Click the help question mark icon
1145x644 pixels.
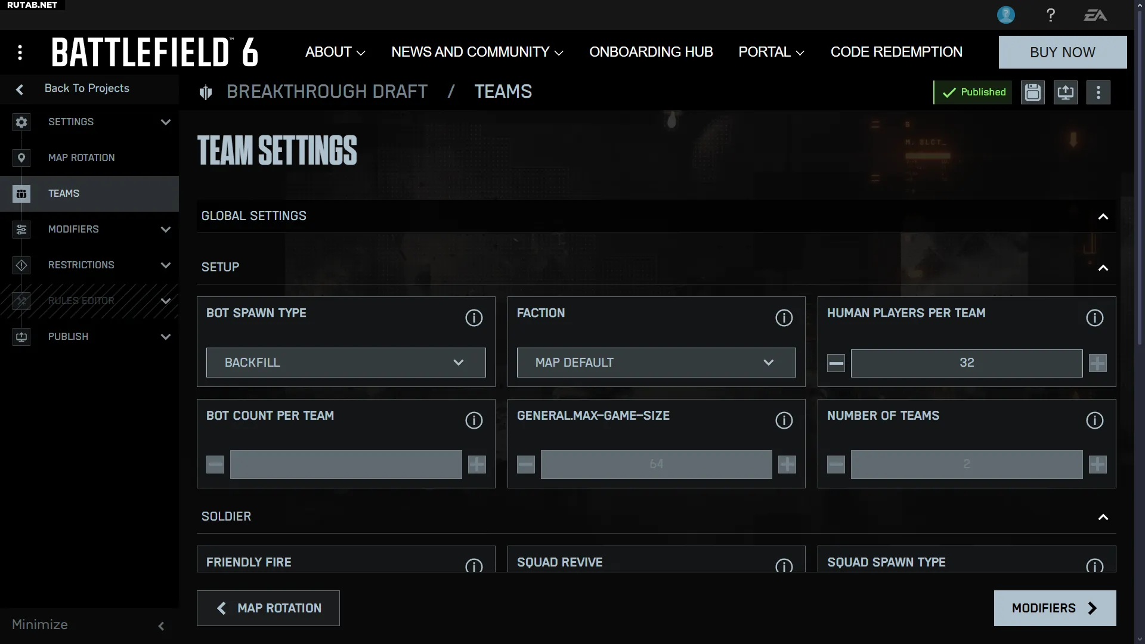(1051, 15)
